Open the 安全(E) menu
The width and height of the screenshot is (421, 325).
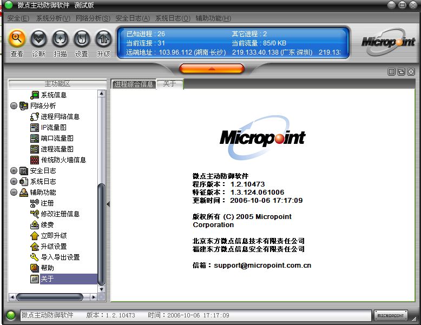(x=18, y=18)
